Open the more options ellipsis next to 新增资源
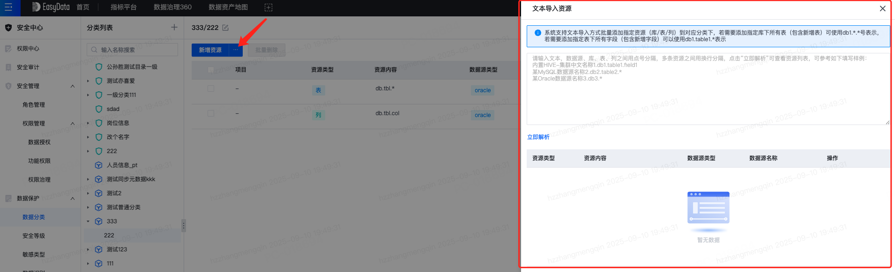This screenshot has width=895, height=272. coord(236,50)
